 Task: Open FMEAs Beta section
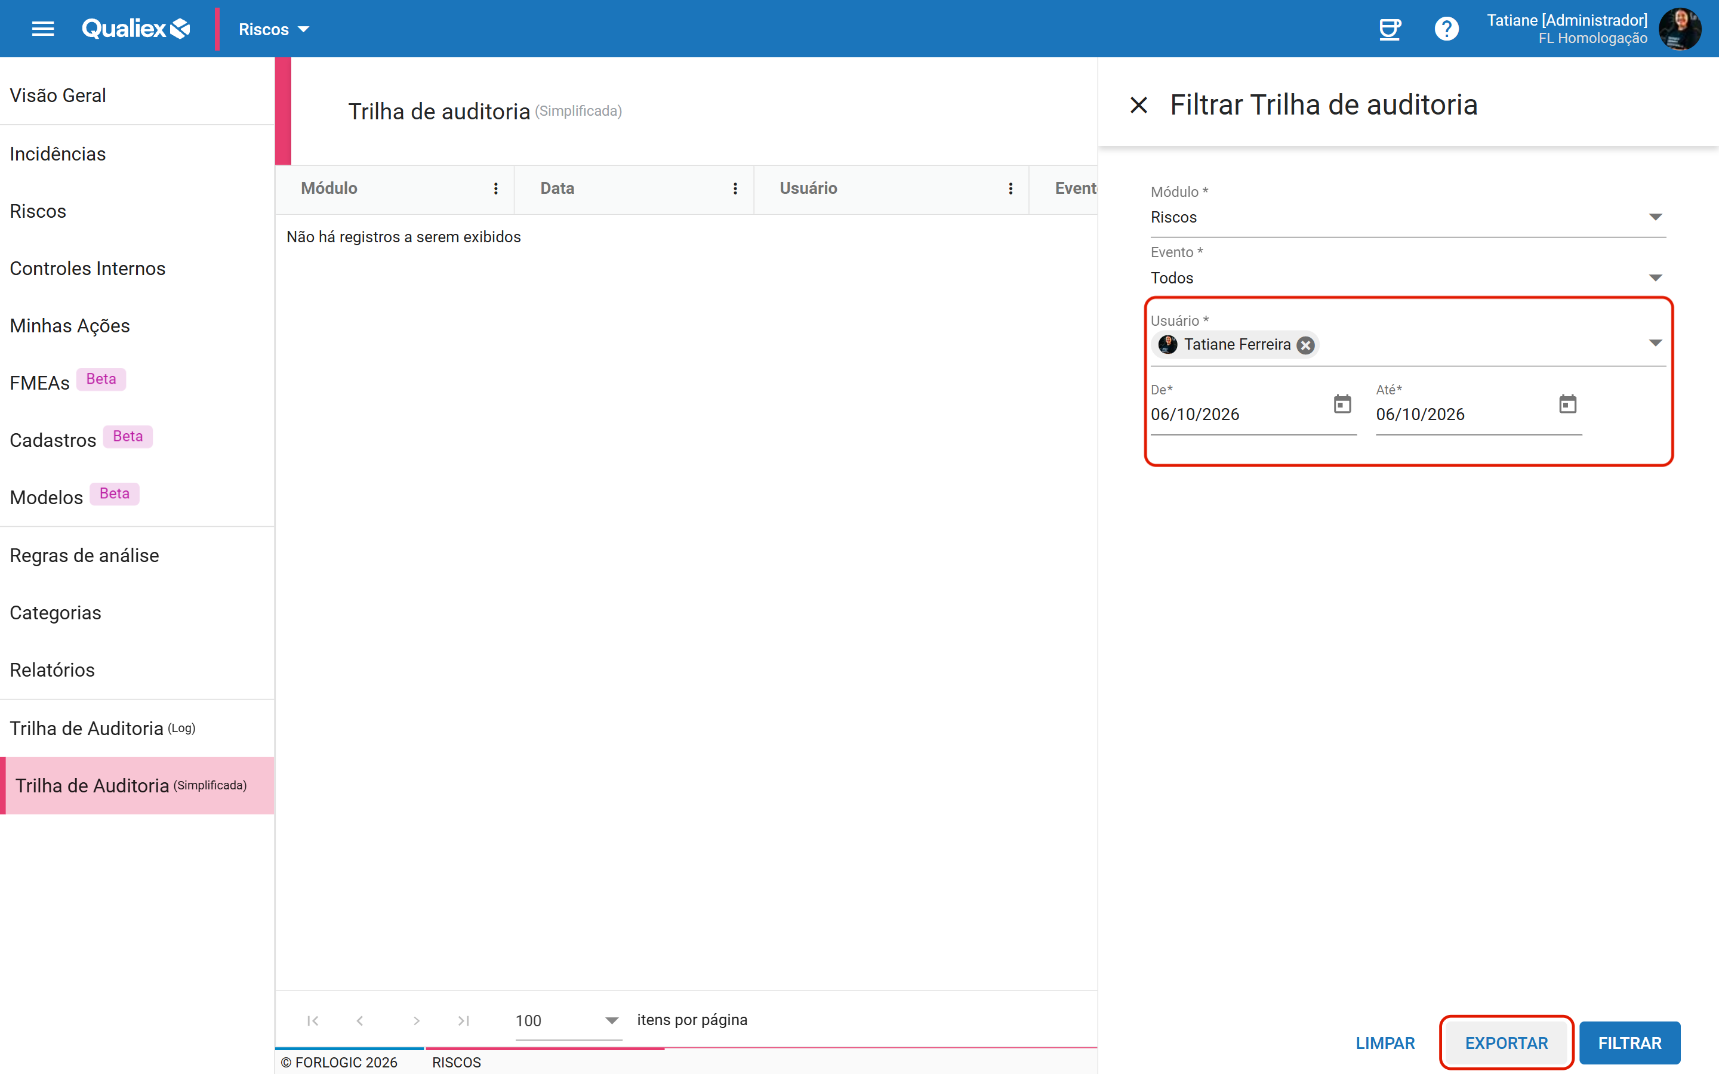[137, 383]
